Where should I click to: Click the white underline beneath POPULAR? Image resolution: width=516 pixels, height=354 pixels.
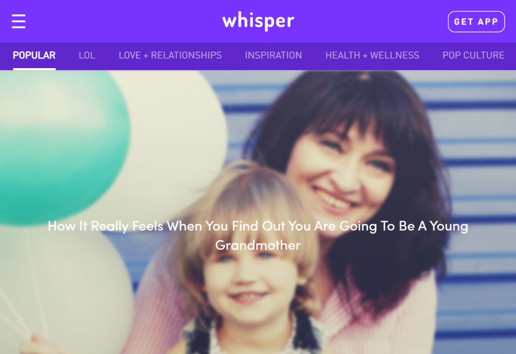click(x=34, y=69)
